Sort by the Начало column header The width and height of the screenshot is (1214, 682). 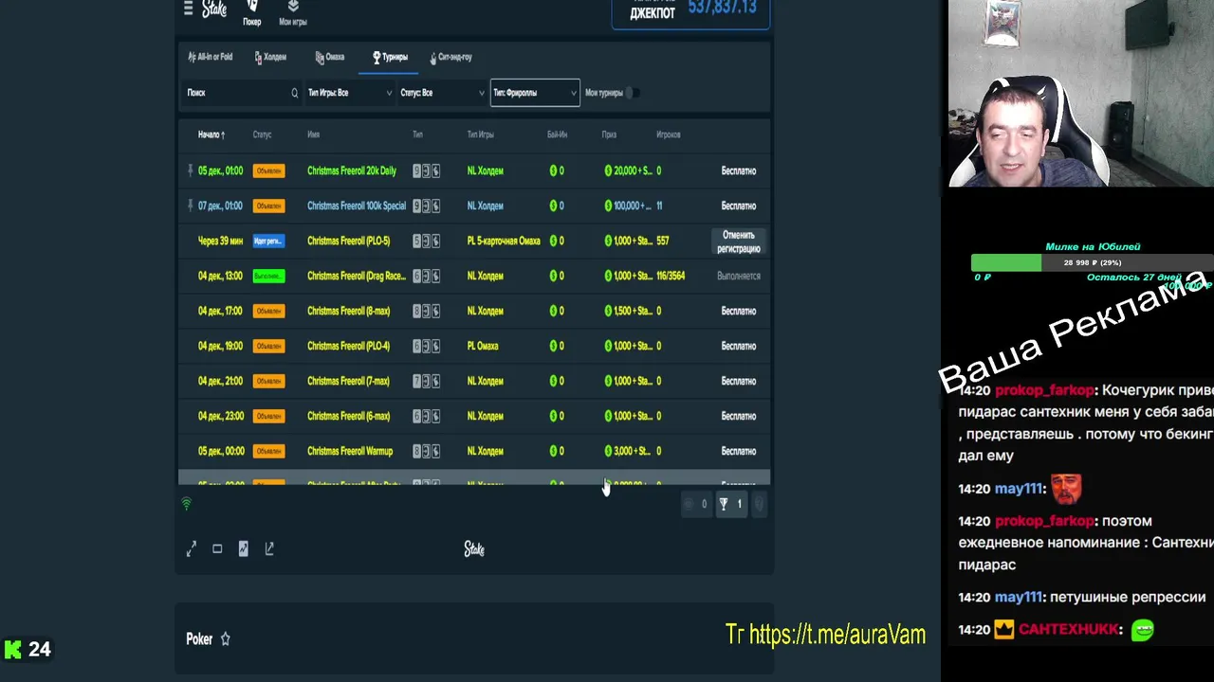coord(212,135)
